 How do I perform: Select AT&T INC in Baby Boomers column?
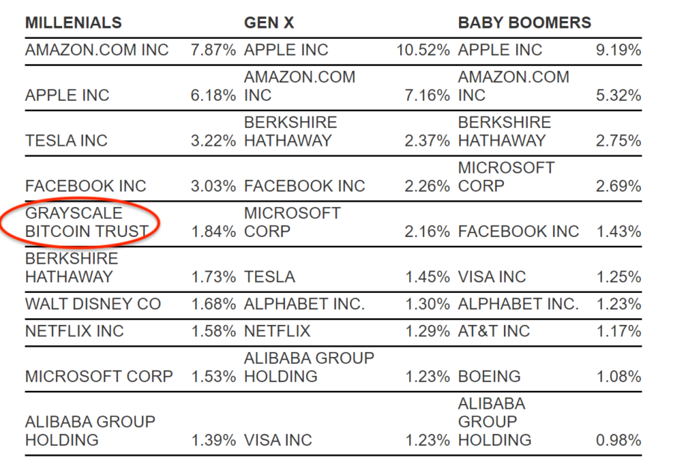[x=494, y=331]
